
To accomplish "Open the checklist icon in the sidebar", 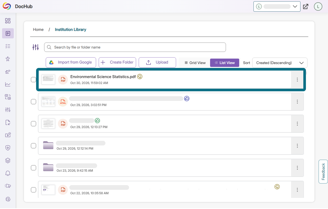I will (x=8, y=46).
